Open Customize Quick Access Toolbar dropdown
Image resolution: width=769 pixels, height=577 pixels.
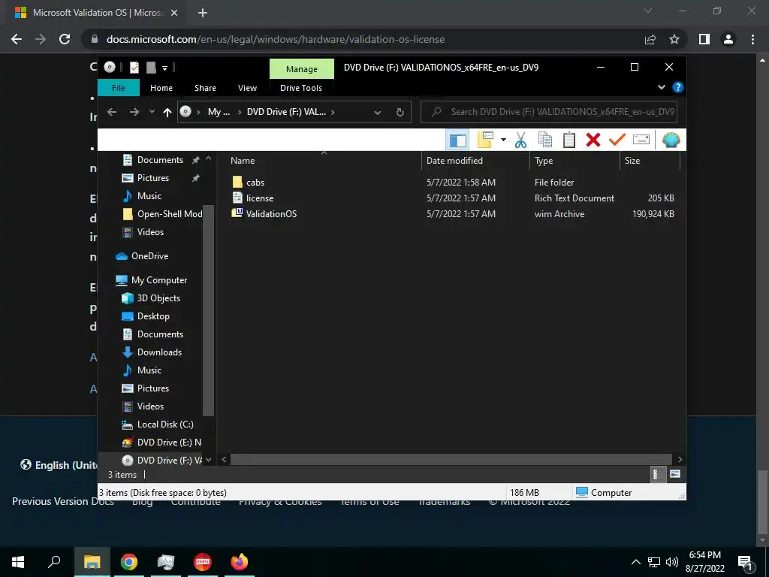164,68
